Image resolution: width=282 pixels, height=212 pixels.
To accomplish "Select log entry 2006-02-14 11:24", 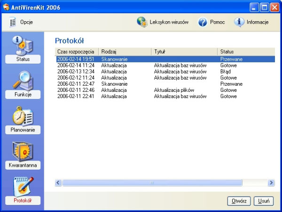I will (x=165, y=65).
